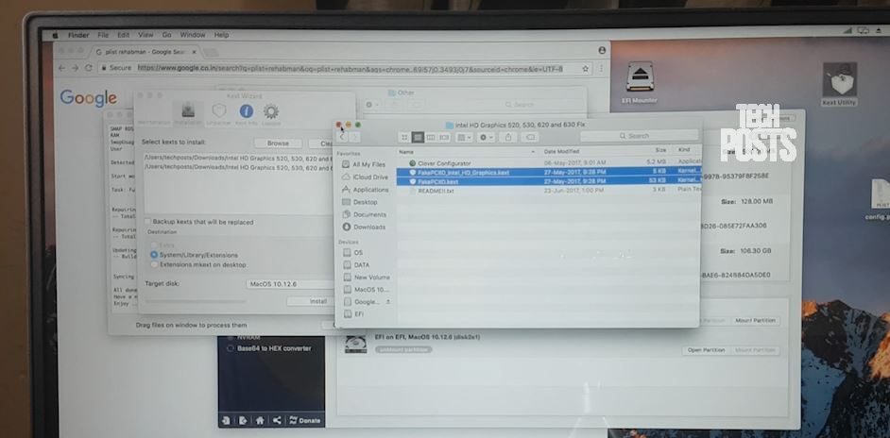Go forward in Intel HD Graphics Finder window

[x=354, y=137]
